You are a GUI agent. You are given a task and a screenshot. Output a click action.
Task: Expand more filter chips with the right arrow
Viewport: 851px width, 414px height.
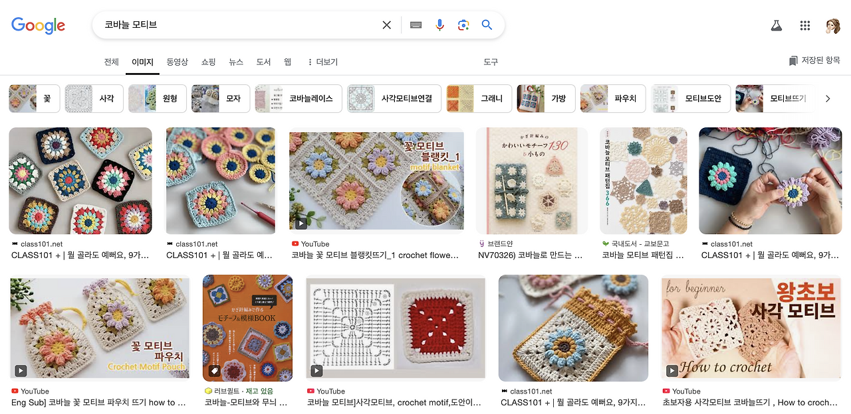(x=827, y=98)
